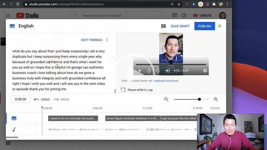Bookmark this page with the star

[x=179, y=4]
